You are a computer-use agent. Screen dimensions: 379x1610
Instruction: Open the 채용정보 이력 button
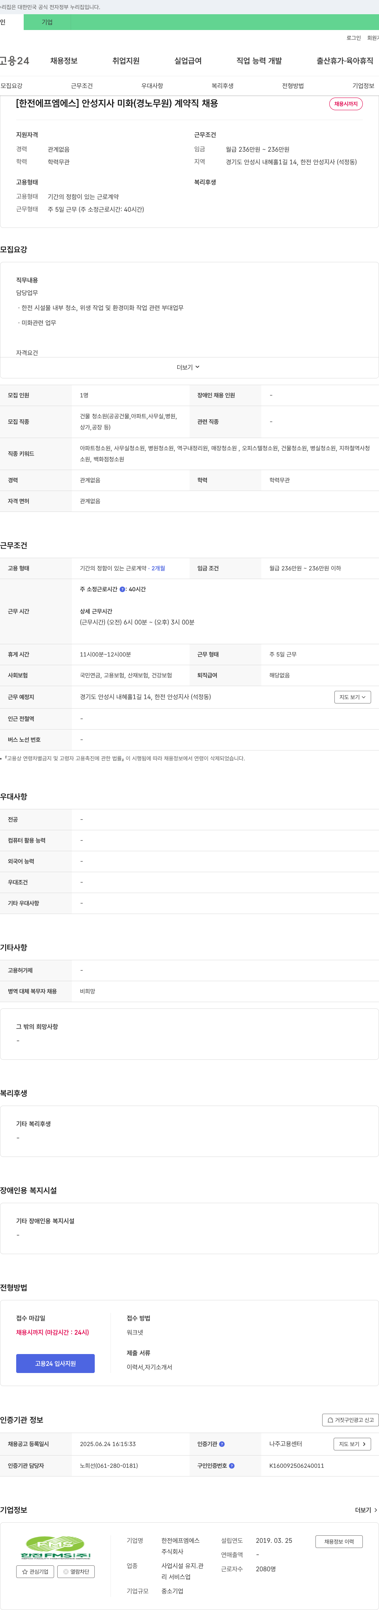[338, 1541]
